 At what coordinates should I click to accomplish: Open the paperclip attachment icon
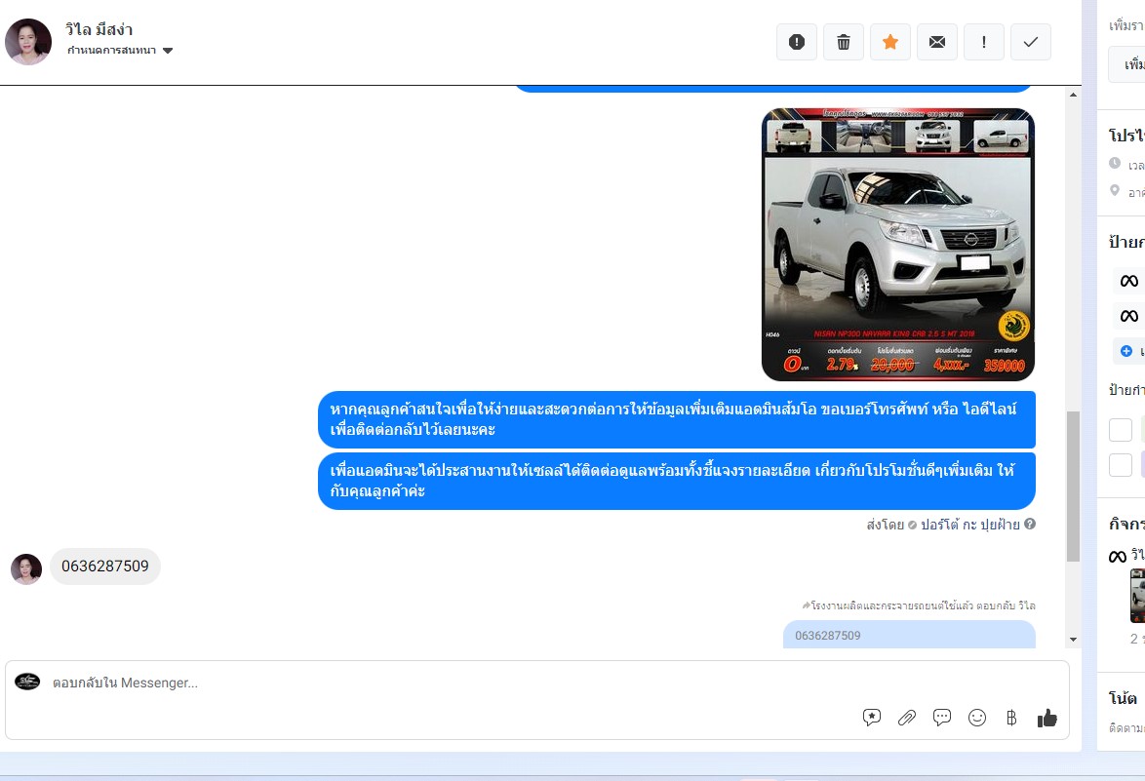pos(907,718)
